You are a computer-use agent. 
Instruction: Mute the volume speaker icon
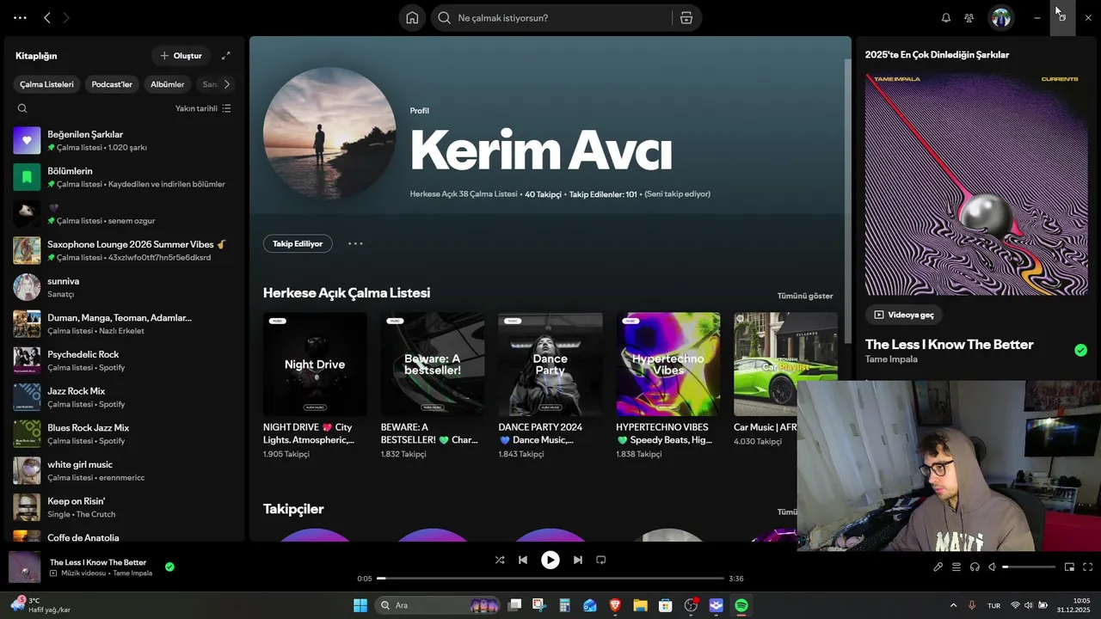point(992,567)
